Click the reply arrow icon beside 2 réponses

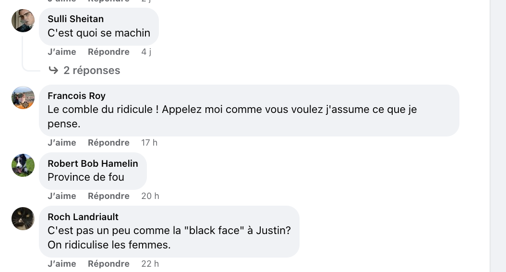[x=53, y=70]
